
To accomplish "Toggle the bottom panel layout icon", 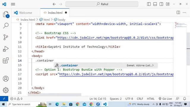I will pos(155,4).
